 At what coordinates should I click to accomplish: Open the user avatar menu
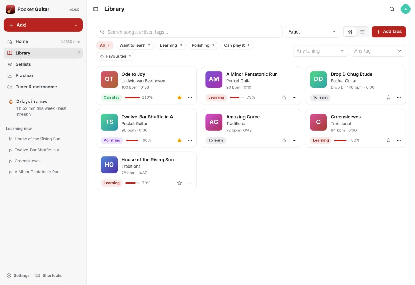click(405, 9)
